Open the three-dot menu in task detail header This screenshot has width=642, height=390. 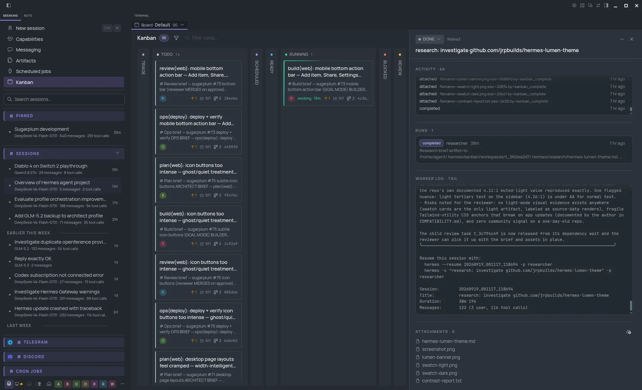pos(622,39)
